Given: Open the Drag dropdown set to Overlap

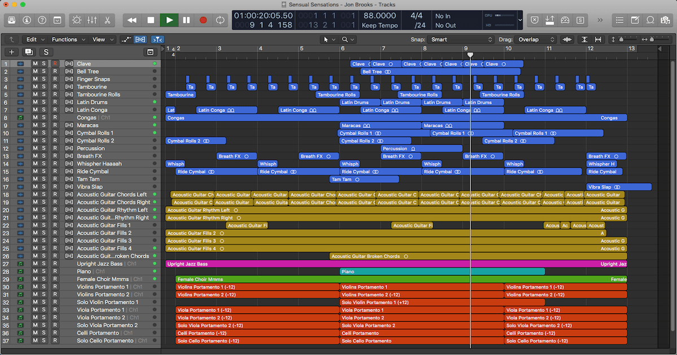Looking at the screenshot, I should coord(535,39).
